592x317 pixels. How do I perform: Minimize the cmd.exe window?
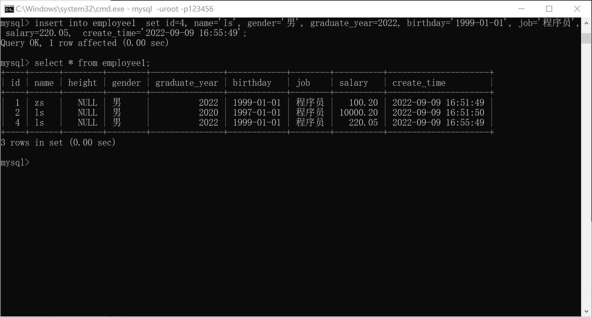[521, 9]
